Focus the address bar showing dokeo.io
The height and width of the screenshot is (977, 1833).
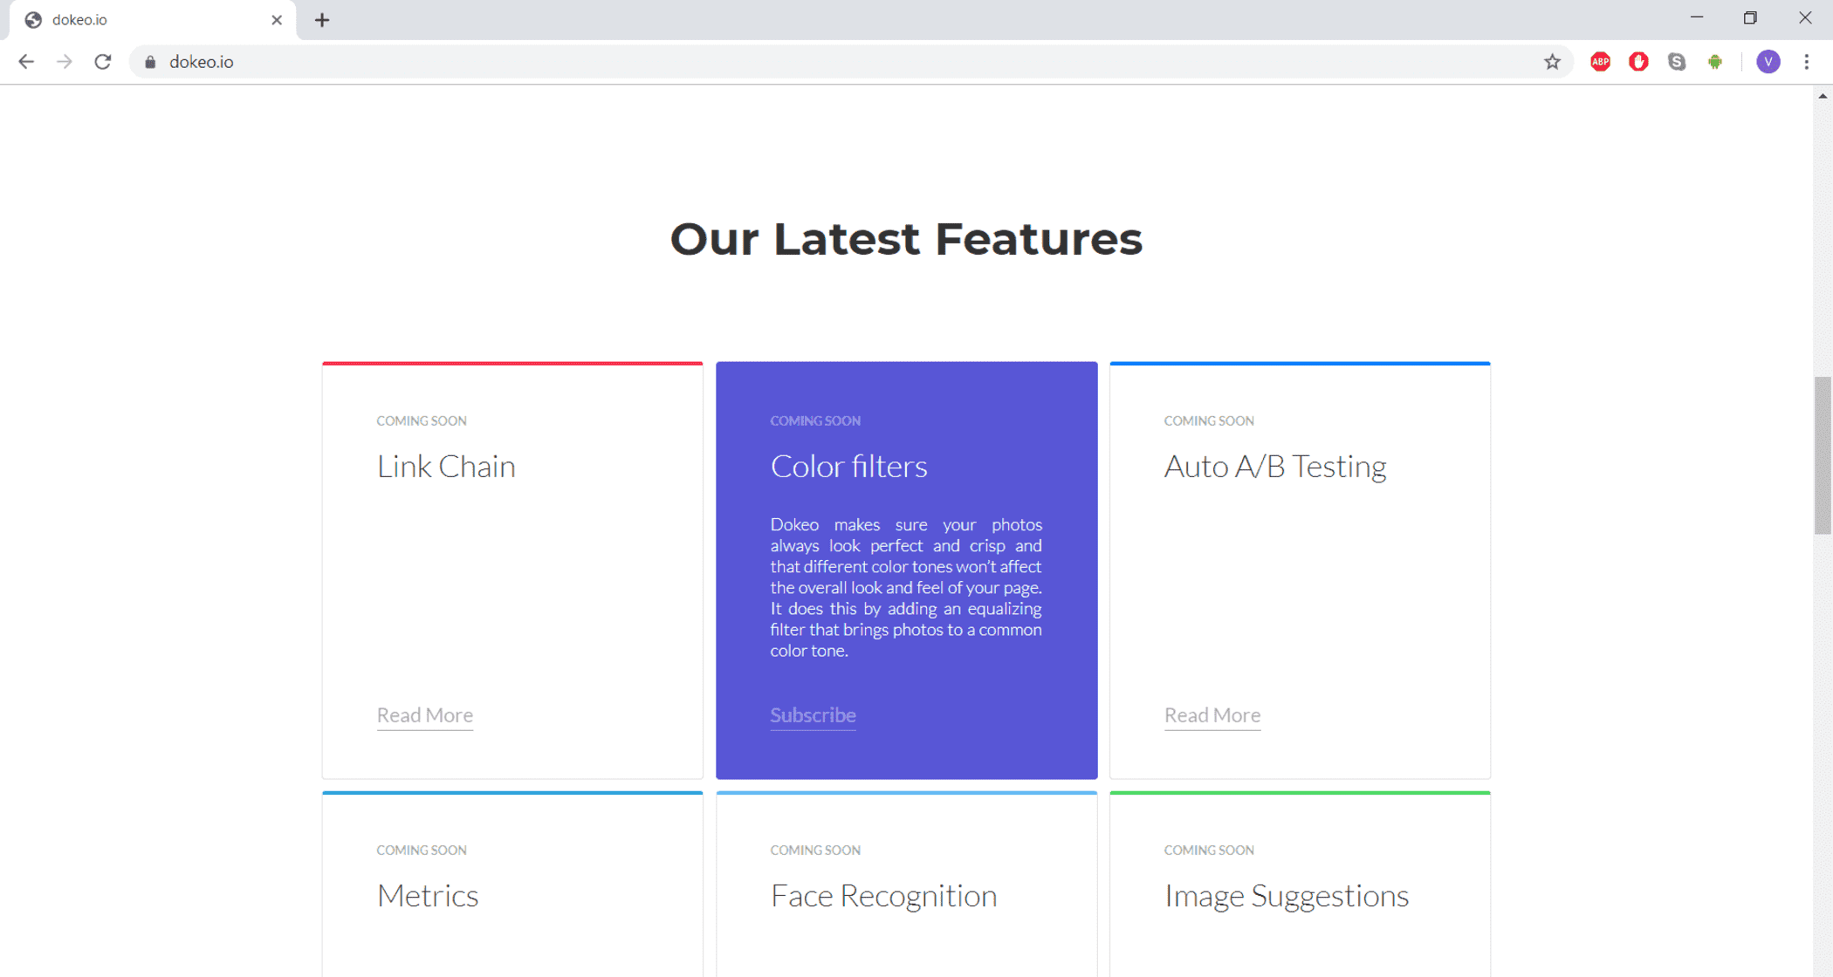[x=786, y=62]
